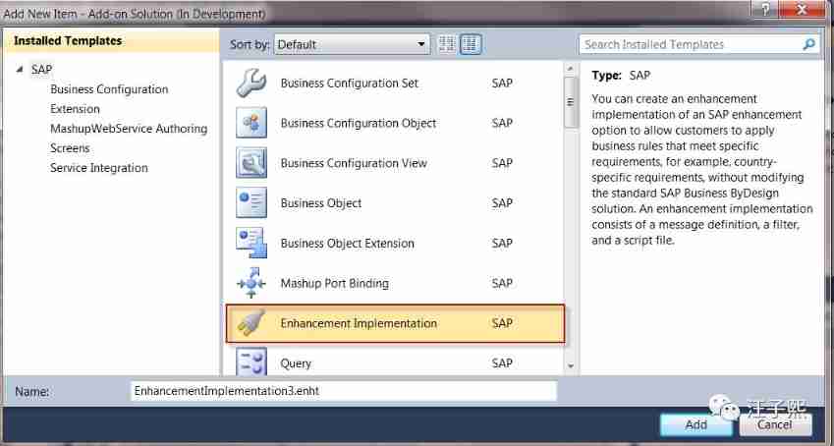Select the Mashup Port Binding icon

tap(250, 283)
